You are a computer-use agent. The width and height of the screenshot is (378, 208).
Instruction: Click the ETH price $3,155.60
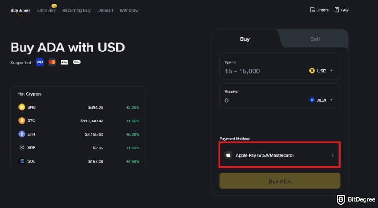point(94,134)
